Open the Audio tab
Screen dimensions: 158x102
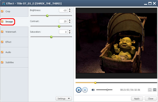[x=14, y=52]
